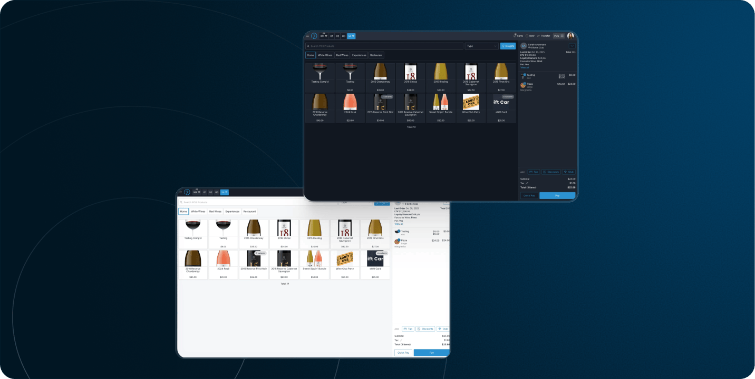The image size is (755, 379).
Task: Switch to Red Wines category in dark window
Action: pyautogui.click(x=342, y=55)
